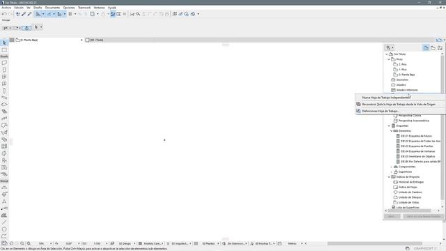Select the Marquee tool in the toolbox
The image size is (446, 251).
(4, 50)
